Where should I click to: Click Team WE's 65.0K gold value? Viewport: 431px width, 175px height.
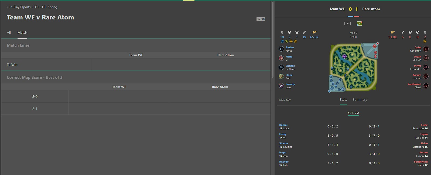[314, 37]
